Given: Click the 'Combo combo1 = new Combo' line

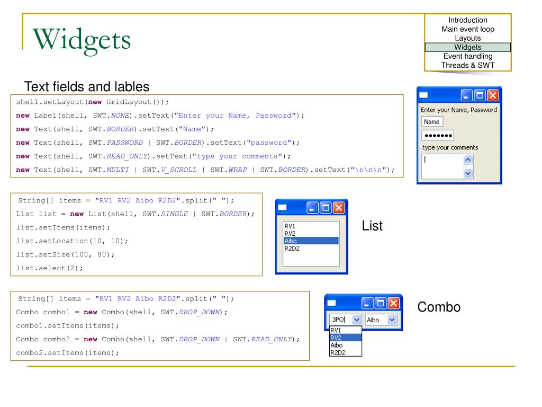Looking at the screenshot, I should 122,312.
